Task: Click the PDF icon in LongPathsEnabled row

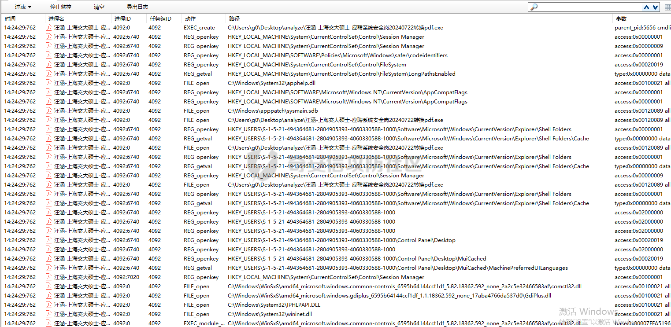Action: (x=49, y=73)
